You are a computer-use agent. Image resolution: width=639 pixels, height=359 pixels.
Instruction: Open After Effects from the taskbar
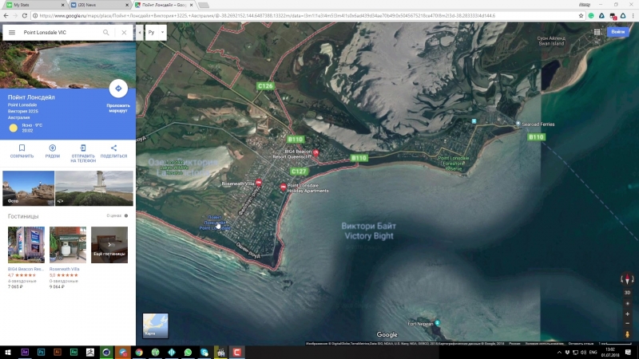pos(25,352)
